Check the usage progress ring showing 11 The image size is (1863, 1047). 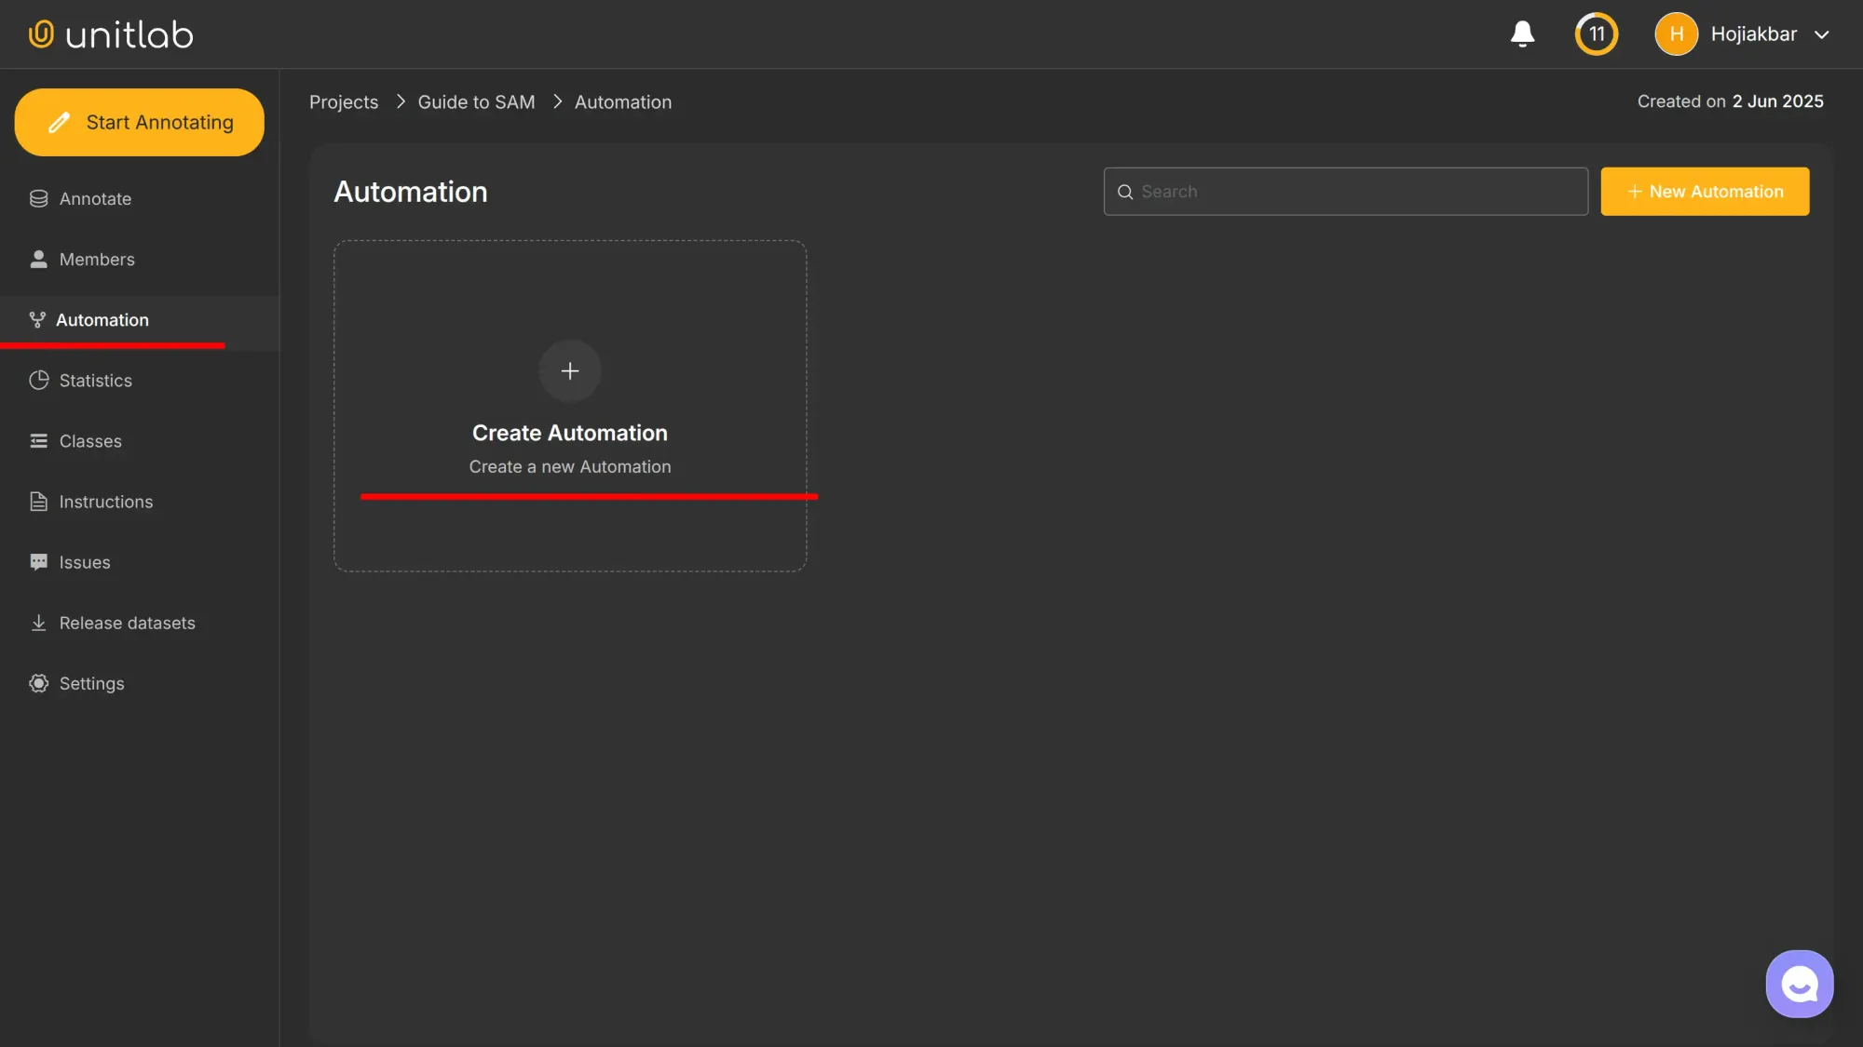[1596, 34]
